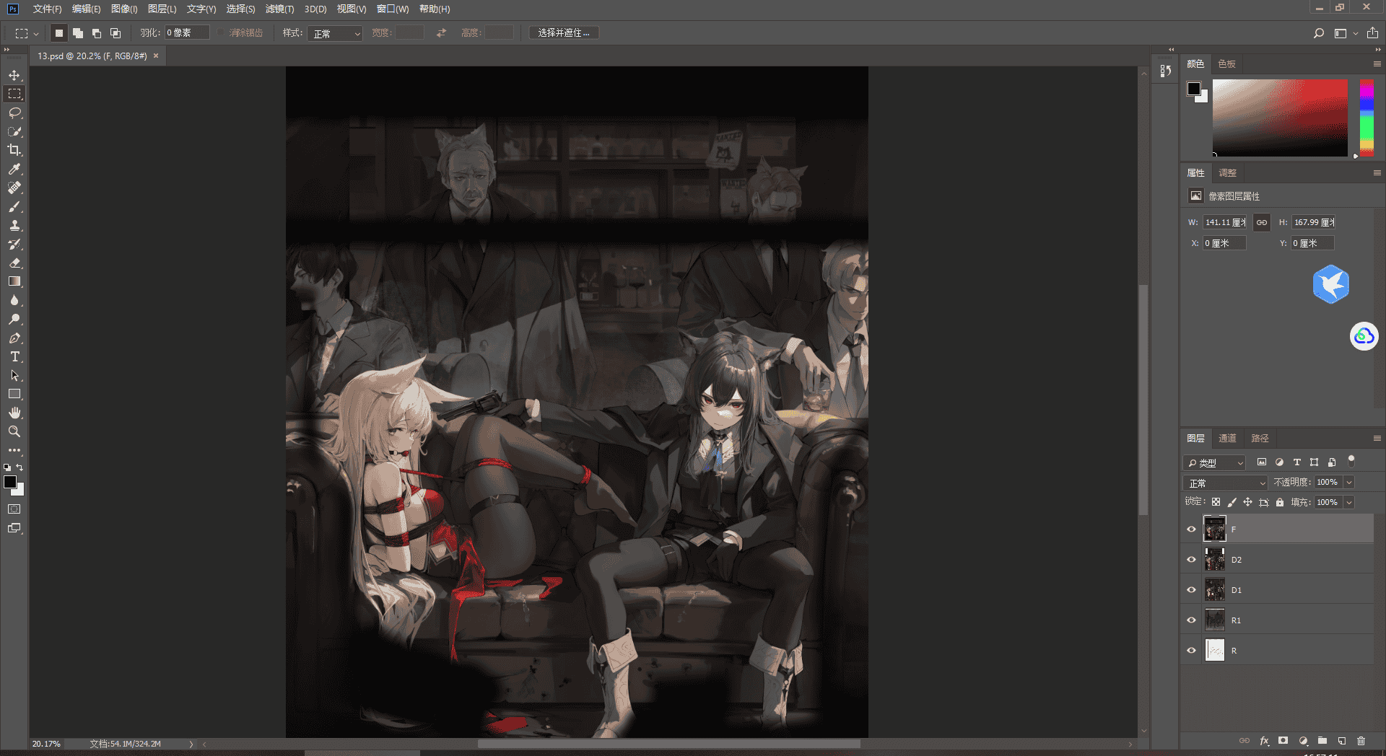
Task: Switch to the 路径 tab
Action: click(1260, 438)
